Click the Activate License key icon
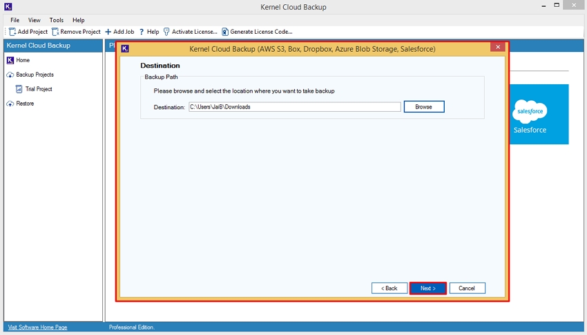Screen dimensions: 587x335 coord(166,32)
